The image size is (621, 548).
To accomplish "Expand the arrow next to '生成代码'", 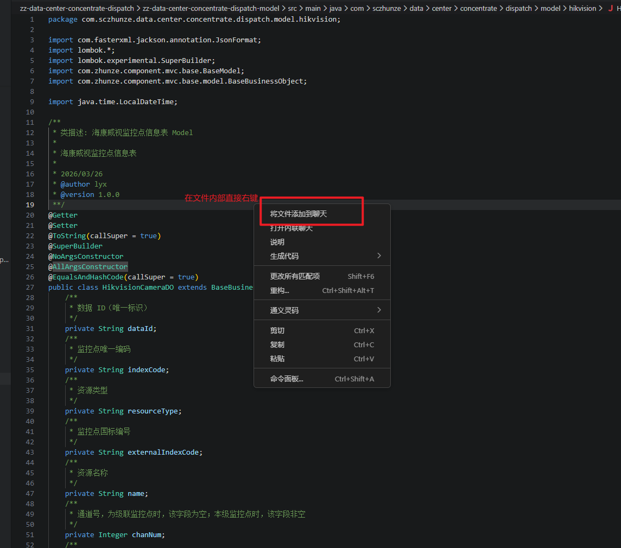I will pyautogui.click(x=379, y=256).
